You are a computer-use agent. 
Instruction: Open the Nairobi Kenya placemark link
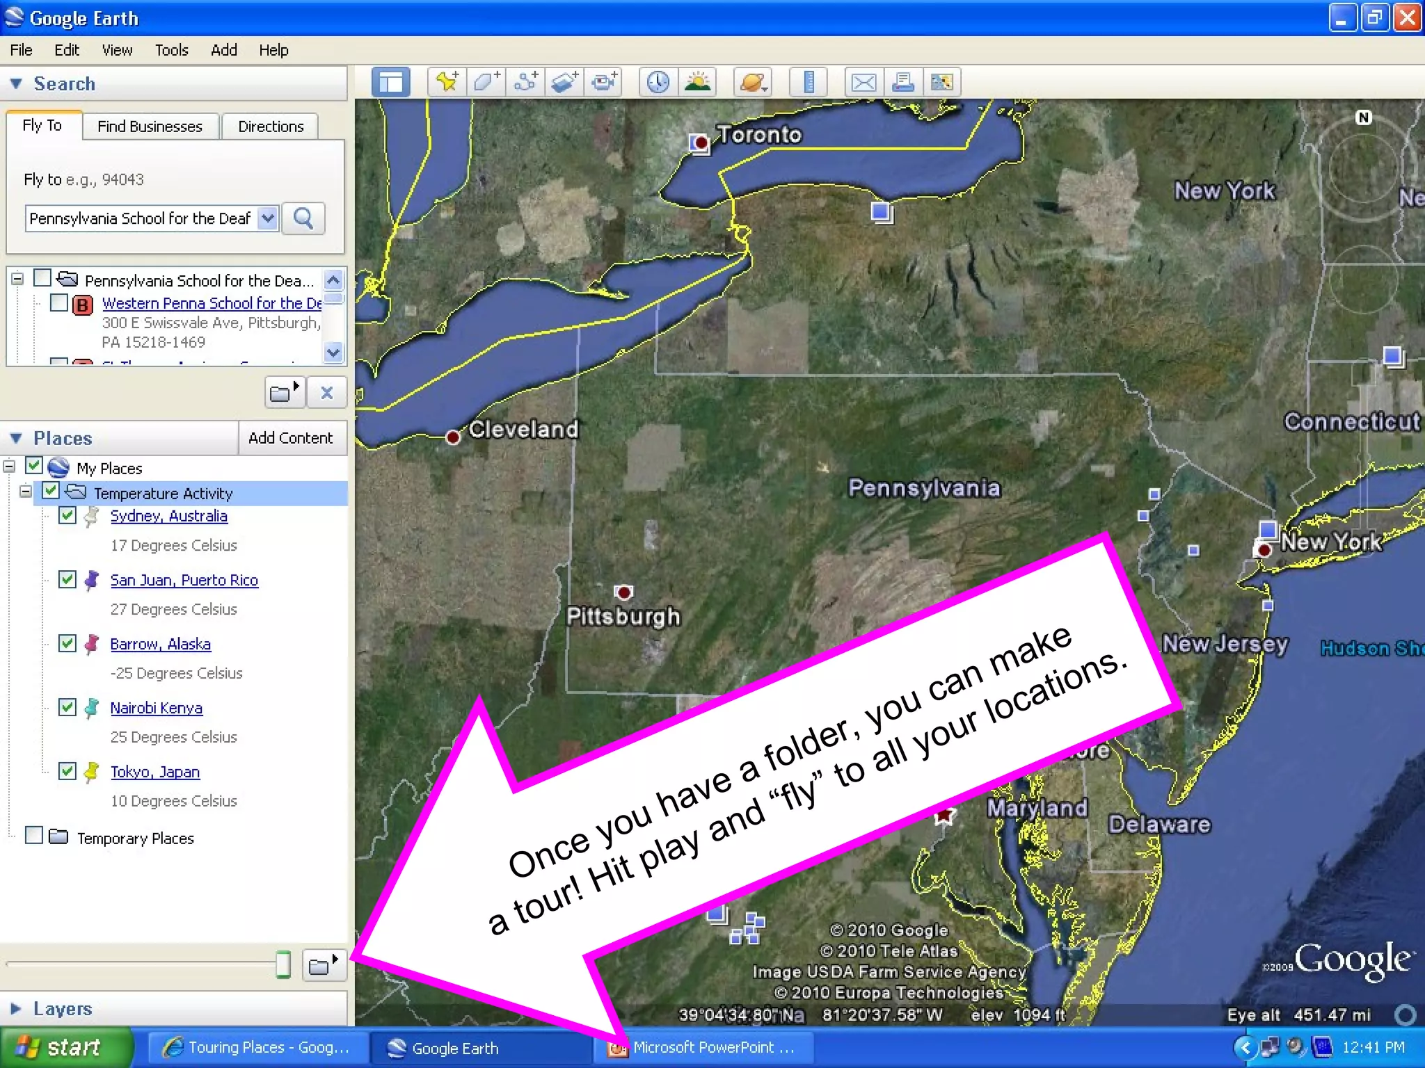click(157, 708)
